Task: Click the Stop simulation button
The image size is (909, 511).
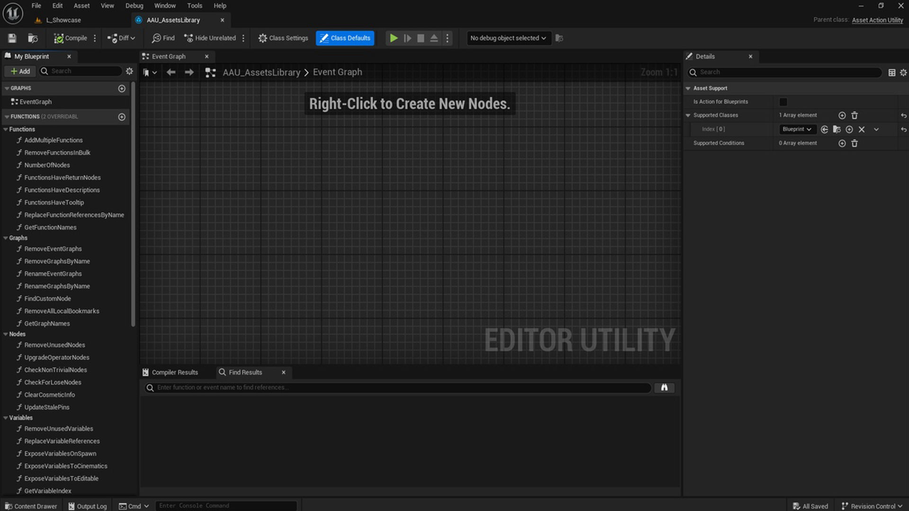Action: pos(420,38)
